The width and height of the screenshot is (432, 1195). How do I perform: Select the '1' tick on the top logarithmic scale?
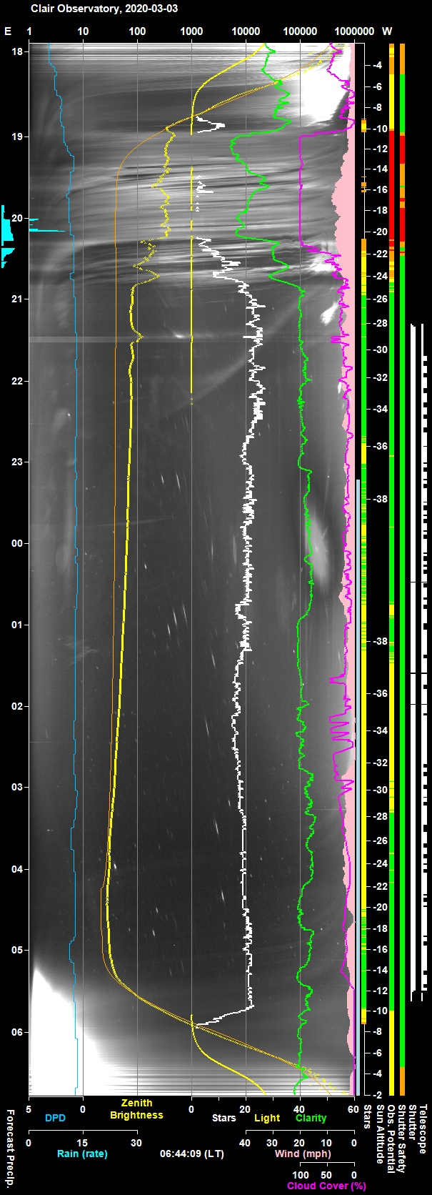click(29, 31)
